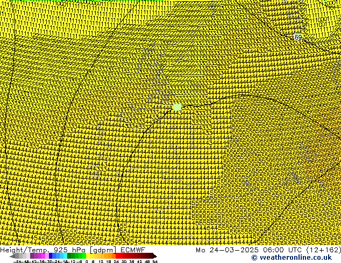The height and width of the screenshot is (263, 341).
Task: Click the pale green box at map center
Action: pos(177,107)
